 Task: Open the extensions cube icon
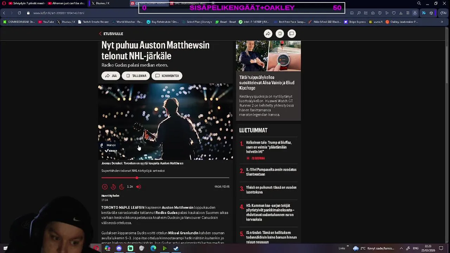tap(431, 13)
